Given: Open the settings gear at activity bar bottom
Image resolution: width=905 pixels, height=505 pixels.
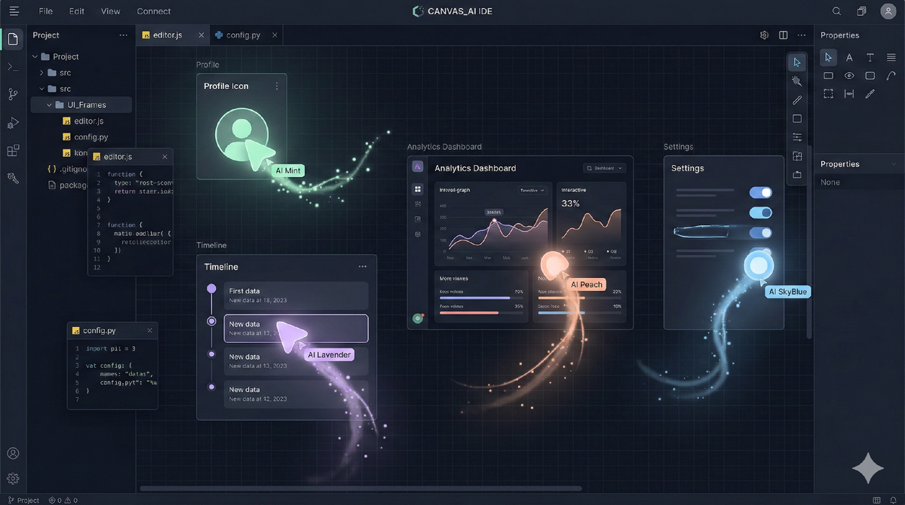Looking at the screenshot, I should pyautogui.click(x=13, y=479).
